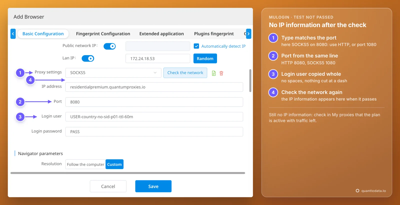Click the green document icon beside Check the network
The height and width of the screenshot is (205, 400).
point(214,73)
